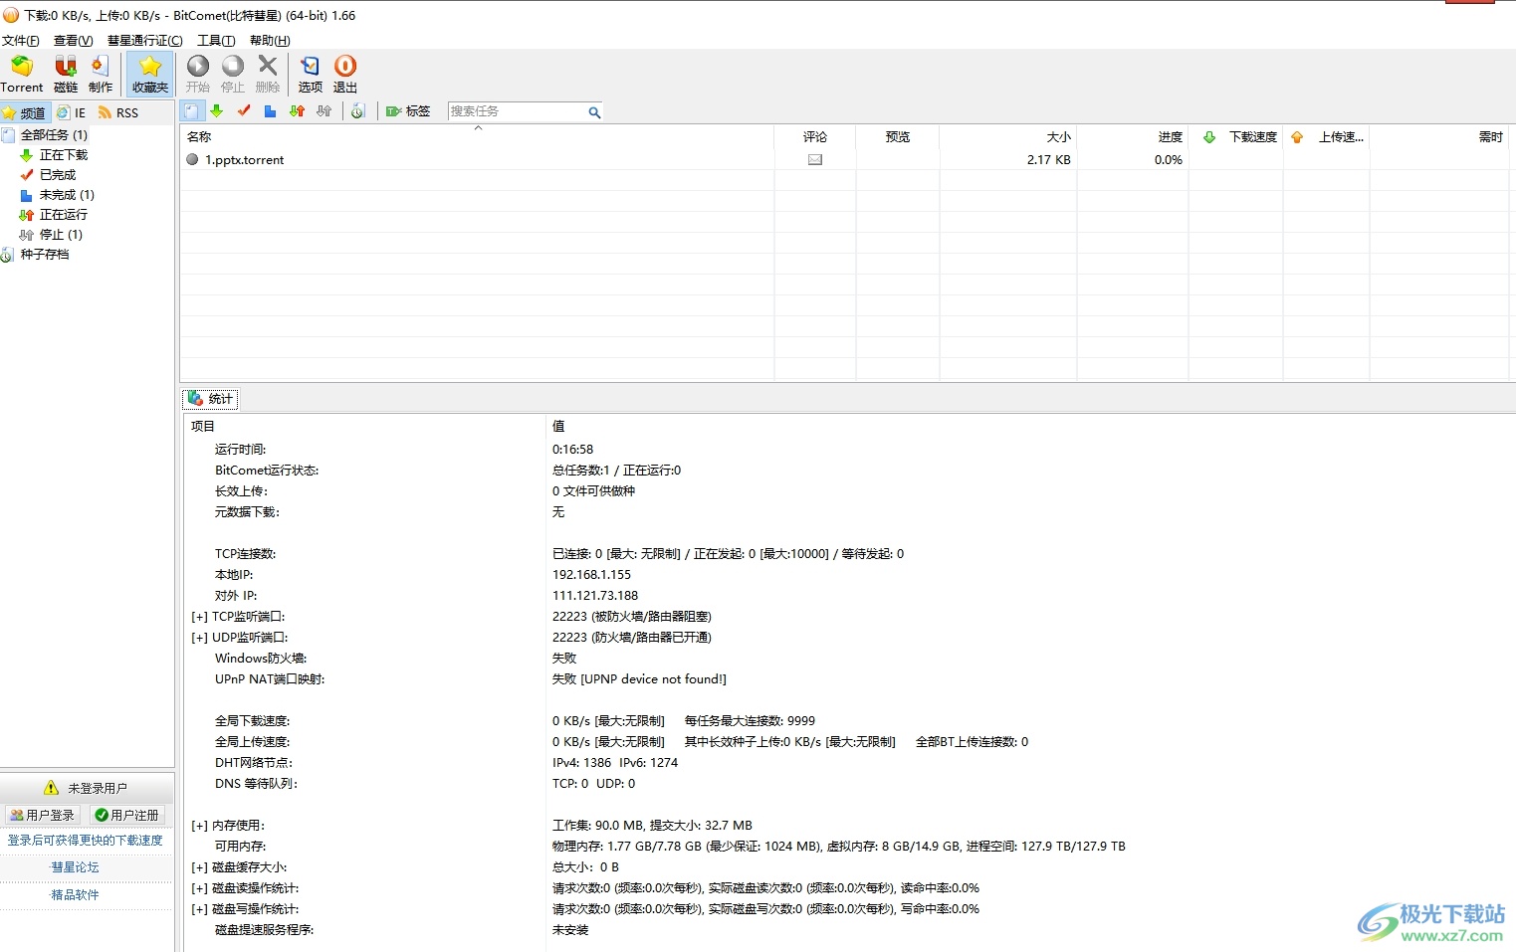Filter by running tasks arrows icon
This screenshot has width=1516, height=952.
tap(297, 111)
